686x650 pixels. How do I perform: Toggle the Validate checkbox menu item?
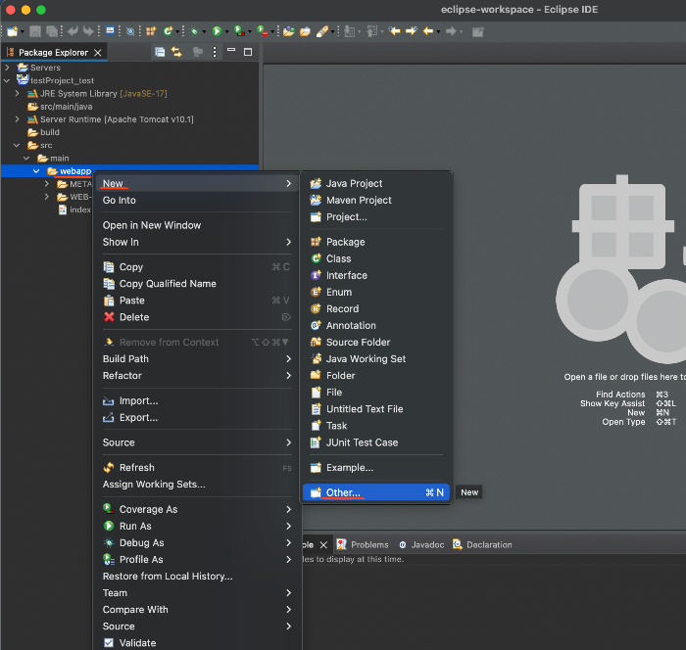click(x=109, y=642)
